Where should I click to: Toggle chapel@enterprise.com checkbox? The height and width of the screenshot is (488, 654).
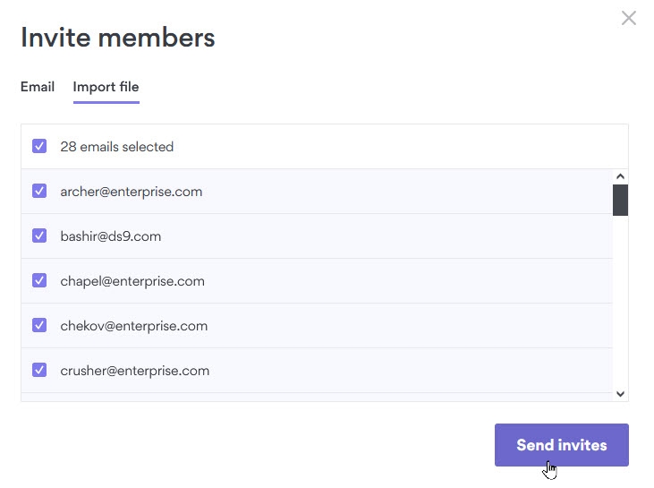point(39,280)
